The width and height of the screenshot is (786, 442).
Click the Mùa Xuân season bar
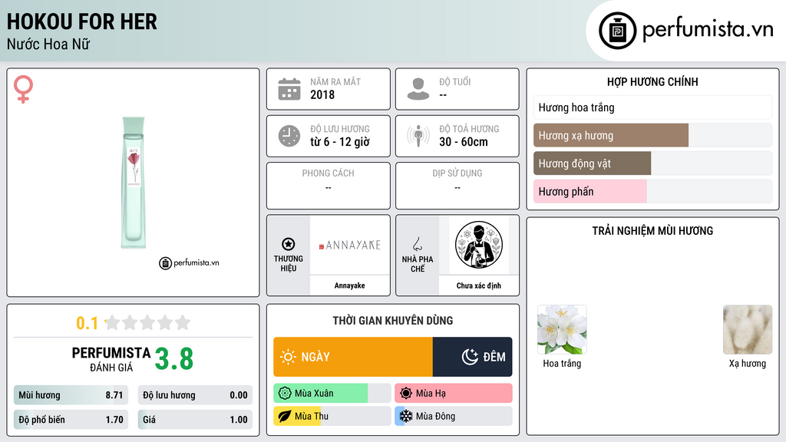click(x=332, y=394)
